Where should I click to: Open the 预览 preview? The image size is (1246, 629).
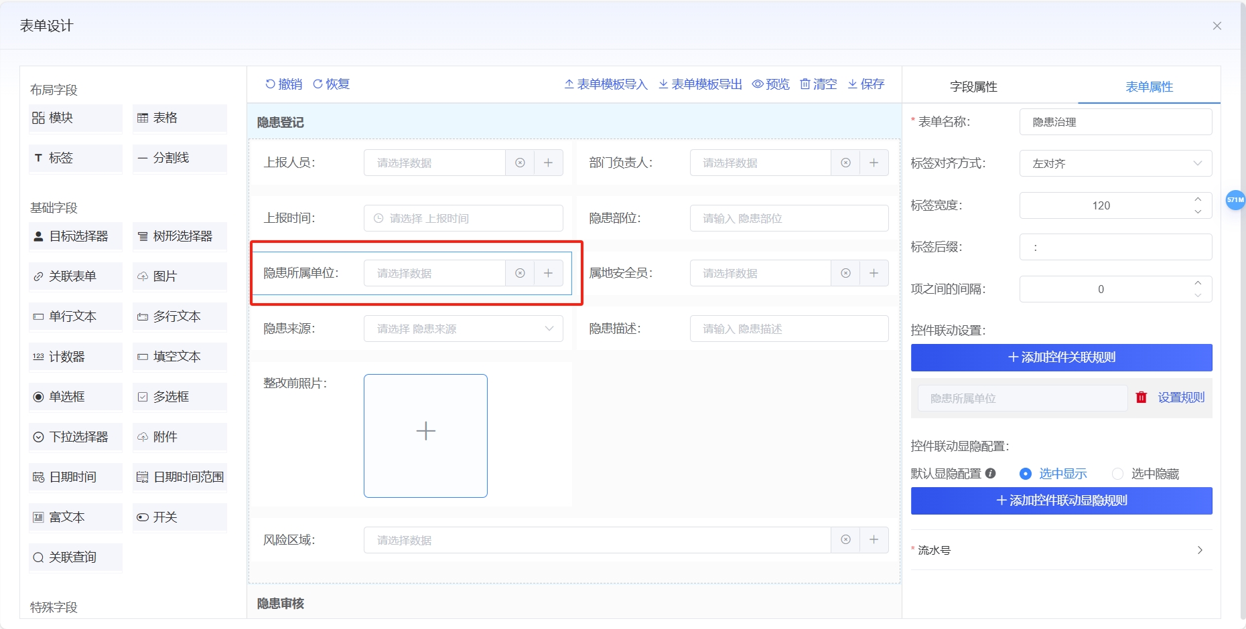coord(771,84)
